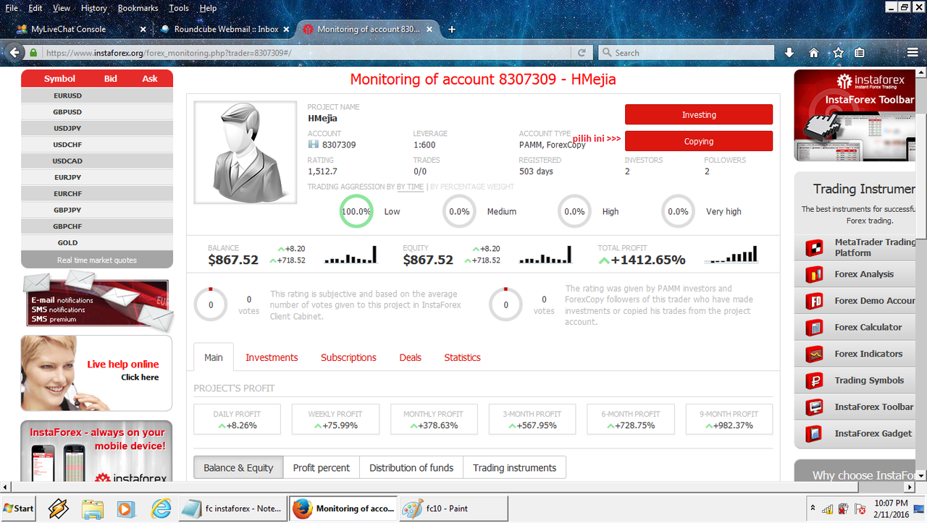Screen dimensions: 927x523
Task: Click the red Copying button
Action: 699,141
